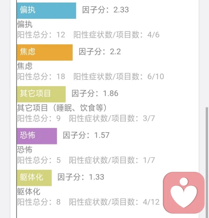
Task: Click the 因子分：1.57 score text
Action: 86,135
